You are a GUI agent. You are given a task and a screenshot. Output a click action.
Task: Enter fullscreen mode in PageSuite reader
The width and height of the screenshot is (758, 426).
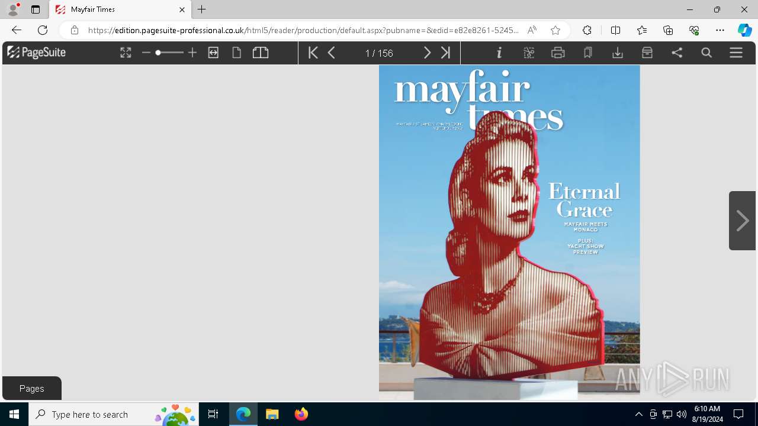click(x=126, y=53)
